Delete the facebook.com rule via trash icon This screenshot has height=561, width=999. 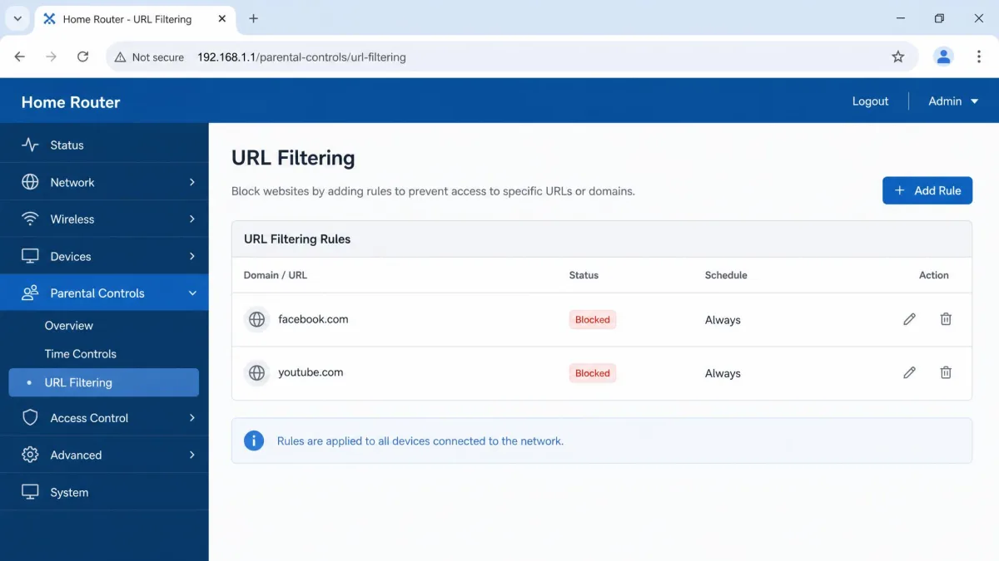(946, 319)
